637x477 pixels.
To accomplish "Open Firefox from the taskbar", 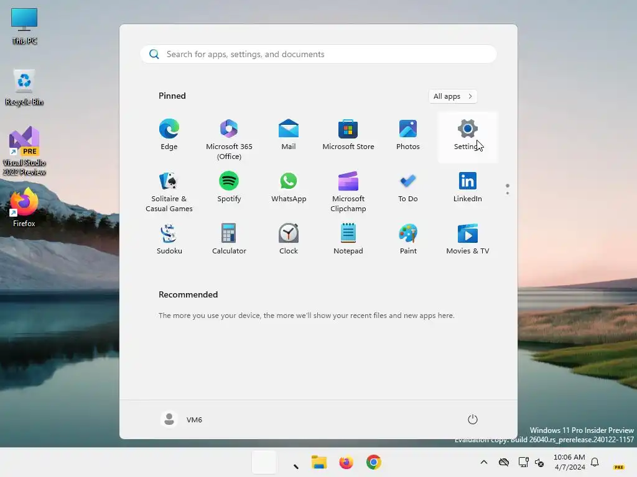I will click(x=346, y=462).
